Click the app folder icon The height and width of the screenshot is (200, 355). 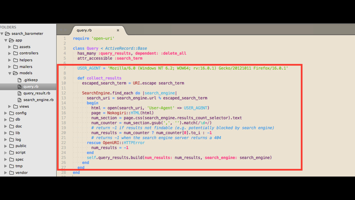pos(11,40)
